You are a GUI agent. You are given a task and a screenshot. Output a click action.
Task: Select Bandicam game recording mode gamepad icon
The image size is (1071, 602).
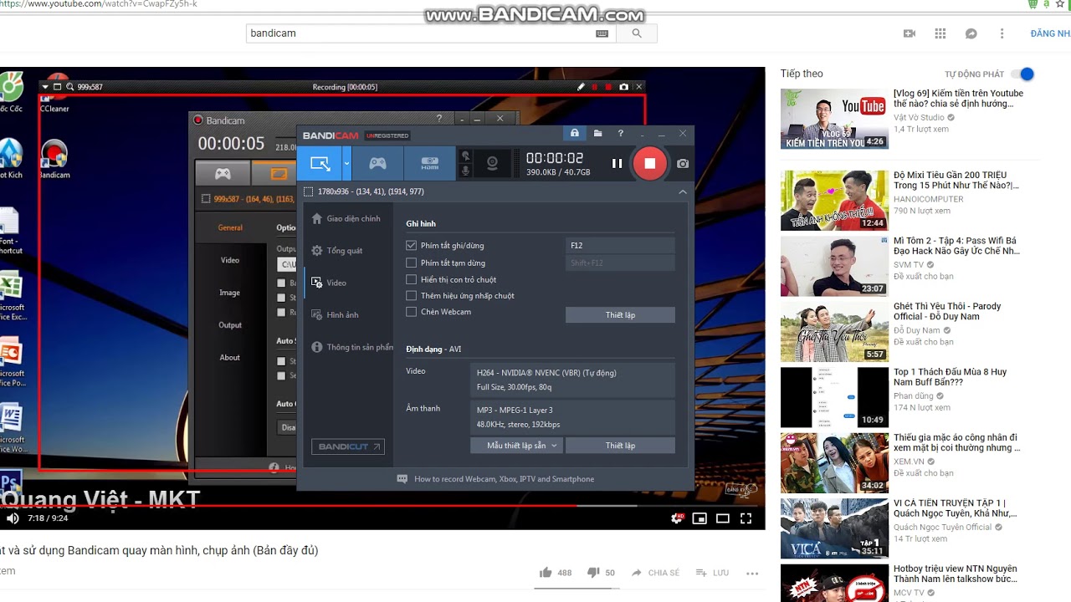(x=377, y=164)
